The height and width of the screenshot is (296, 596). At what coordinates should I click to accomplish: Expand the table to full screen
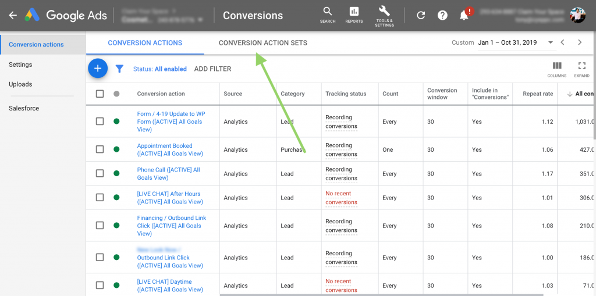[581, 69]
